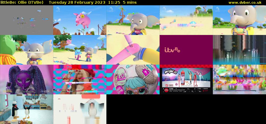Select elephant beside palm tree thumbnail

(133, 20)
